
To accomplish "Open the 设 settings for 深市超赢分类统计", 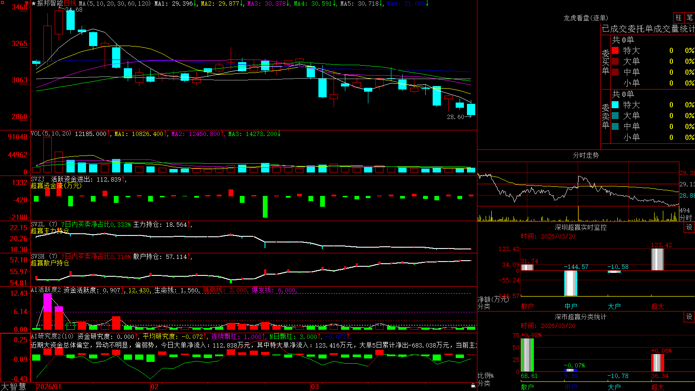I will tap(689, 317).
